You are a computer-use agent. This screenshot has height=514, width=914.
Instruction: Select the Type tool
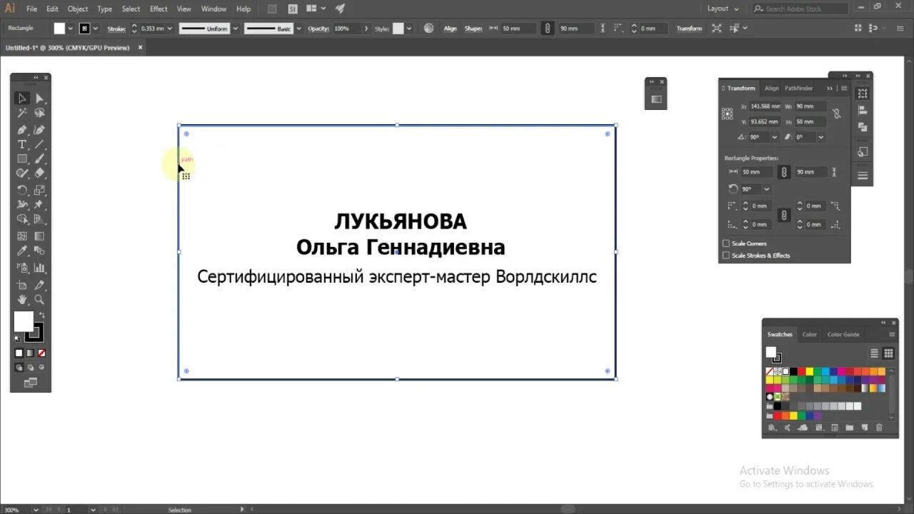(22, 144)
